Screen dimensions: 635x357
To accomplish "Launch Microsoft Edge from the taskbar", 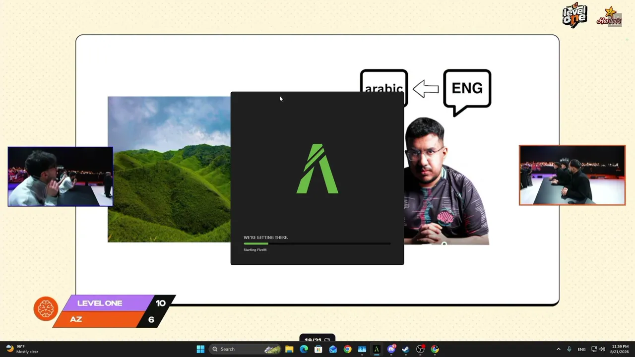I will 304,349.
